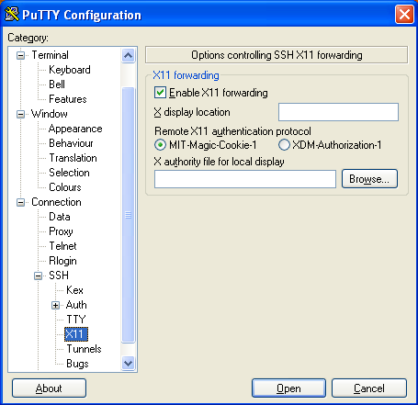The height and width of the screenshot is (405, 418).
Task: Open the Window category
Action: point(50,114)
